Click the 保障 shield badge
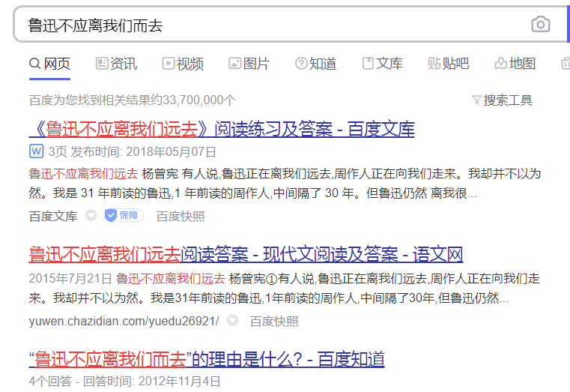570x392 pixels. pos(124,216)
